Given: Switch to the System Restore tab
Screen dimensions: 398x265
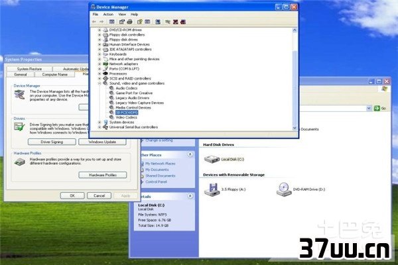Looking at the screenshot, I should [29, 69].
